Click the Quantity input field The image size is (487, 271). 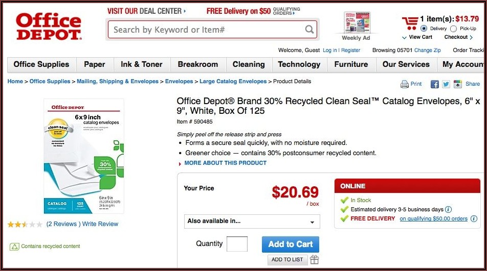pos(237,244)
